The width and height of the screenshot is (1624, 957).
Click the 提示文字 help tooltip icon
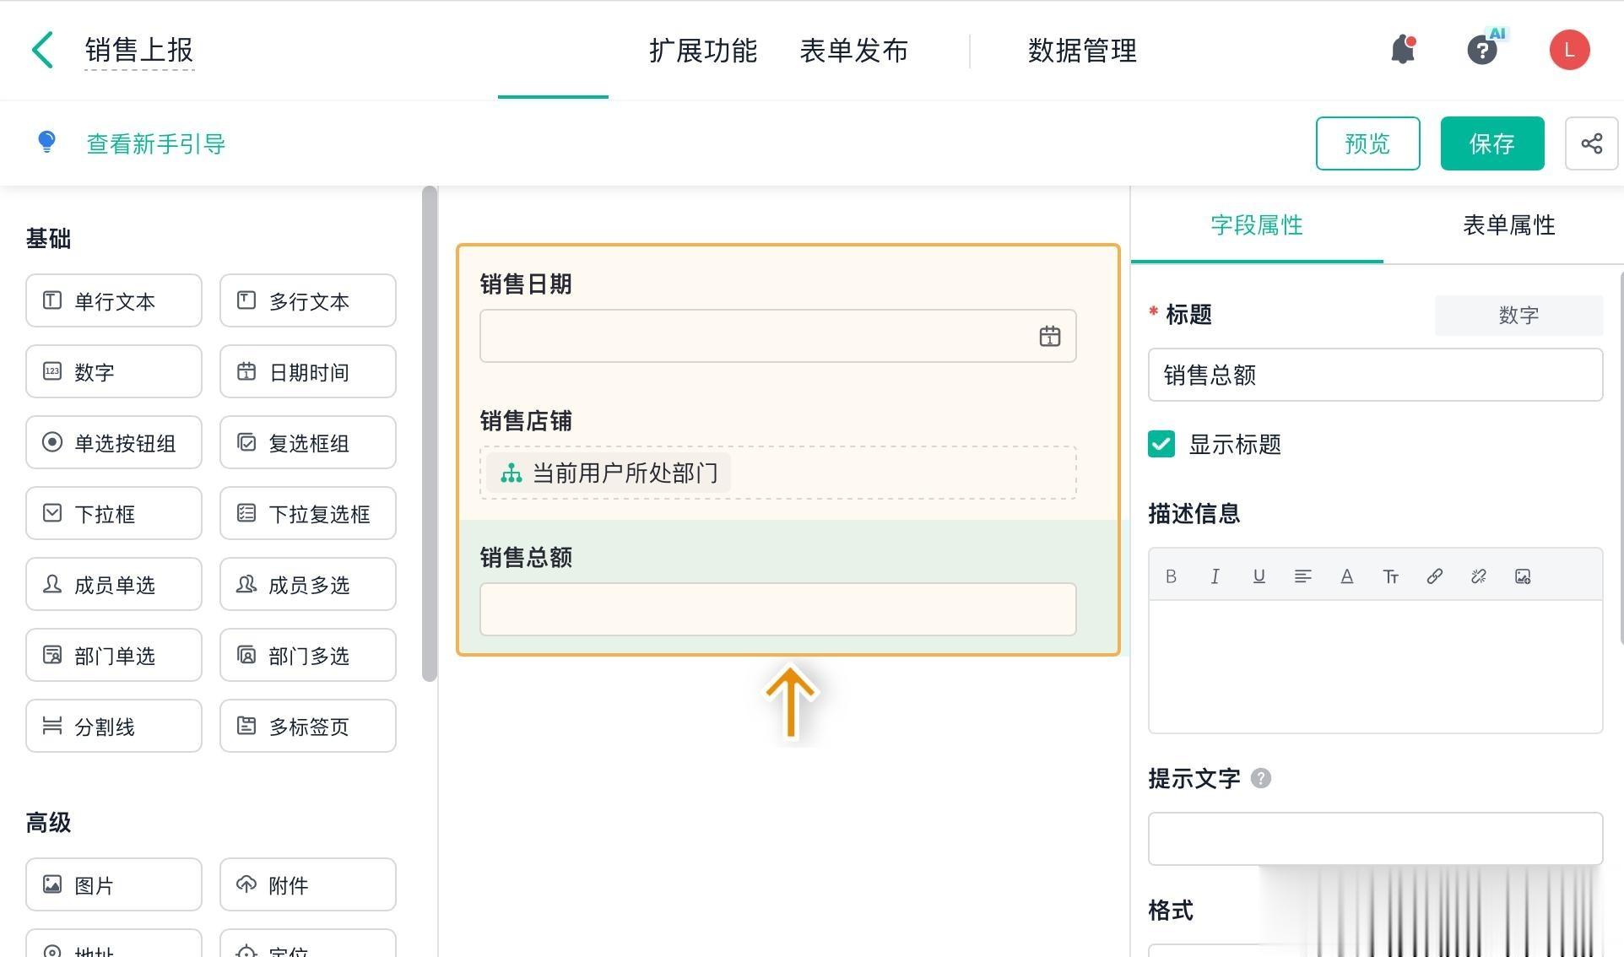(1260, 778)
